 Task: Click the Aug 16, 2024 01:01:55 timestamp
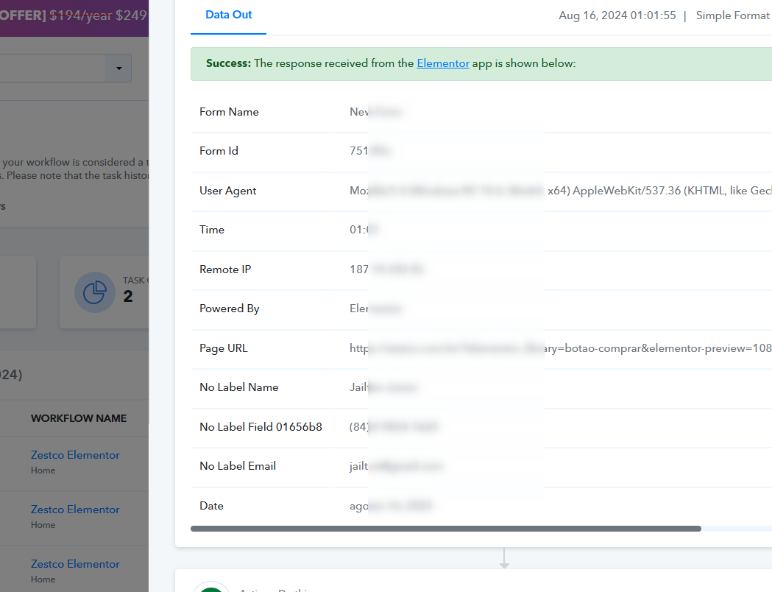617,15
